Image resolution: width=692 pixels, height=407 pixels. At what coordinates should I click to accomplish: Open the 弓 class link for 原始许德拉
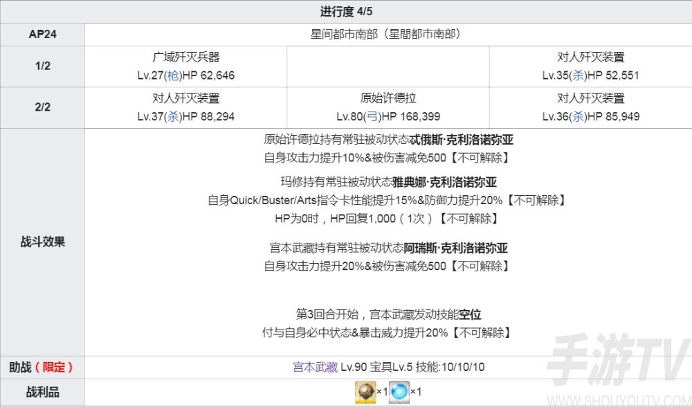[372, 116]
